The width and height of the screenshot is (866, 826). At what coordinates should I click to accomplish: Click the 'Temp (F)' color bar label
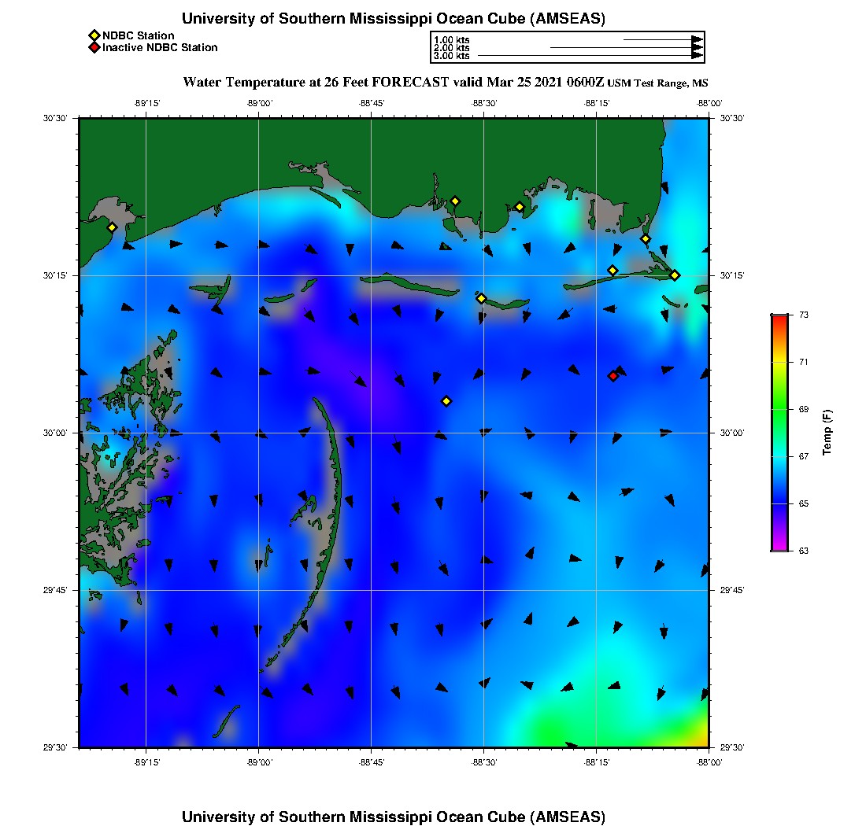[x=827, y=433]
